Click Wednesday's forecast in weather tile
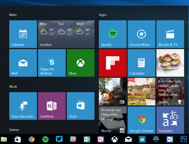 click(83, 29)
